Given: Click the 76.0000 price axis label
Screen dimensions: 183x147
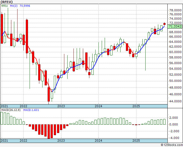Looking at the screenshot, I should (175, 14).
